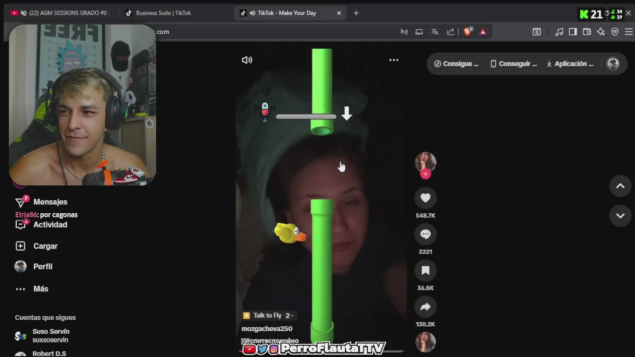Open Mensajes in the sidebar

point(50,202)
